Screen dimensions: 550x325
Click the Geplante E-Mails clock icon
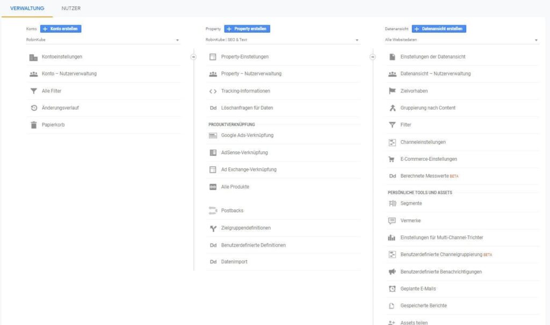[392, 289]
